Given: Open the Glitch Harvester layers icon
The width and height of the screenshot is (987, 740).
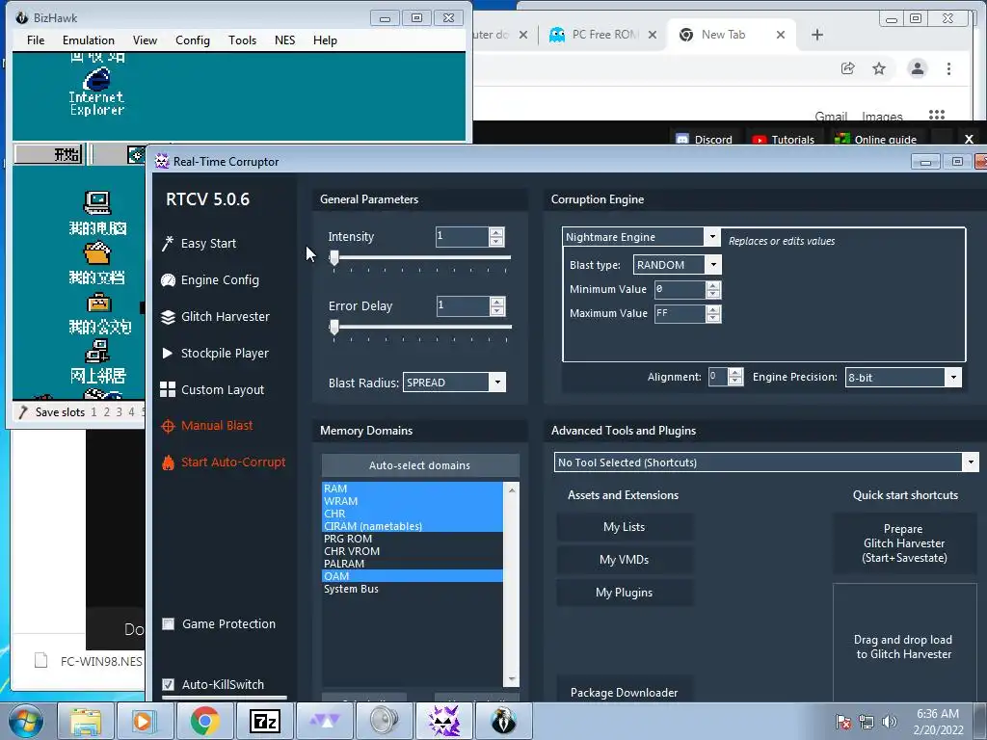Looking at the screenshot, I should [x=168, y=316].
